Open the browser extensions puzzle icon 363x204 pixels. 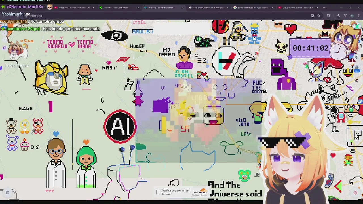(328, 16)
